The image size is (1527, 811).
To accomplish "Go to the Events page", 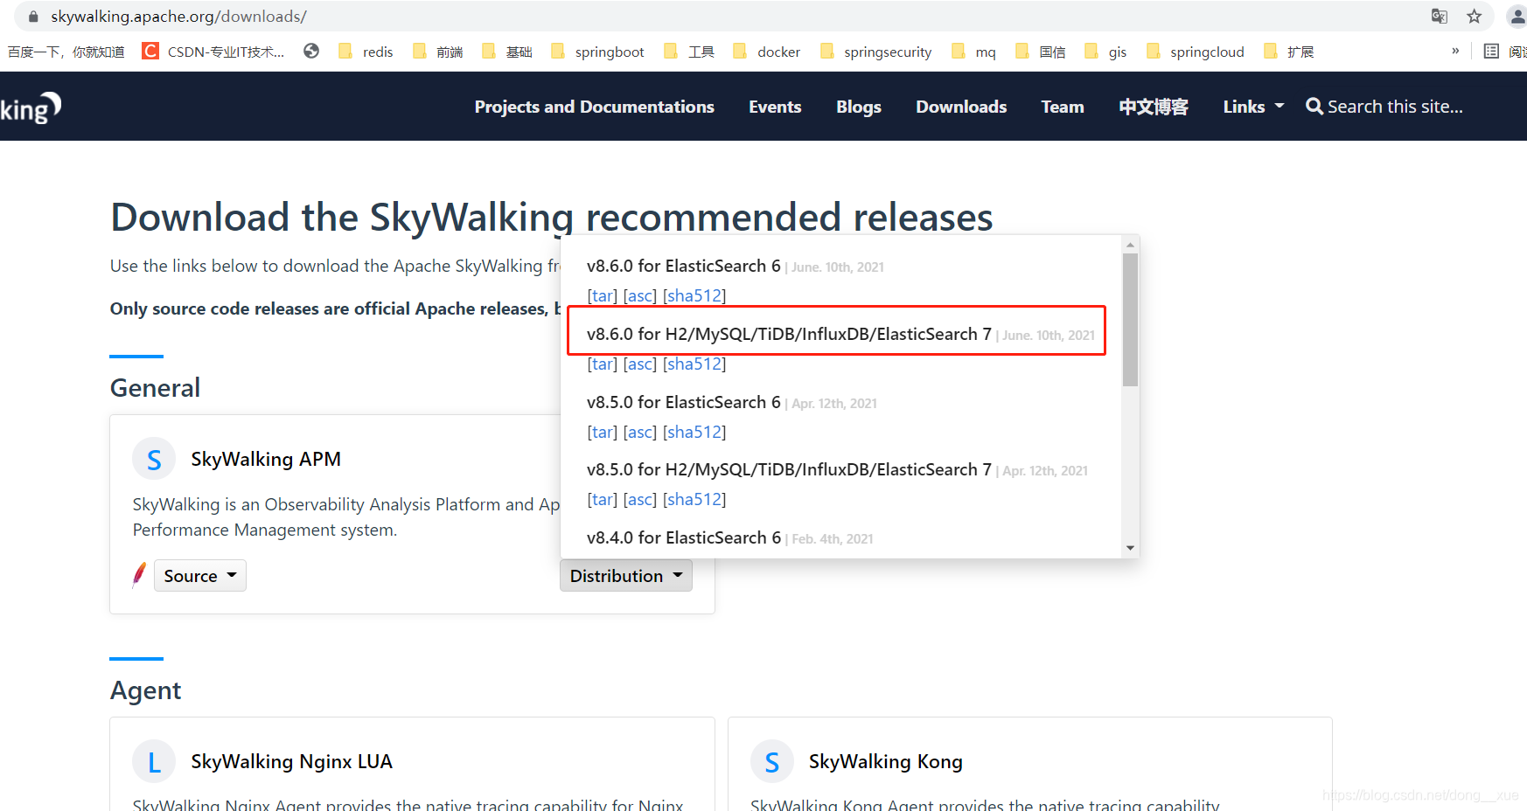I will (x=775, y=107).
